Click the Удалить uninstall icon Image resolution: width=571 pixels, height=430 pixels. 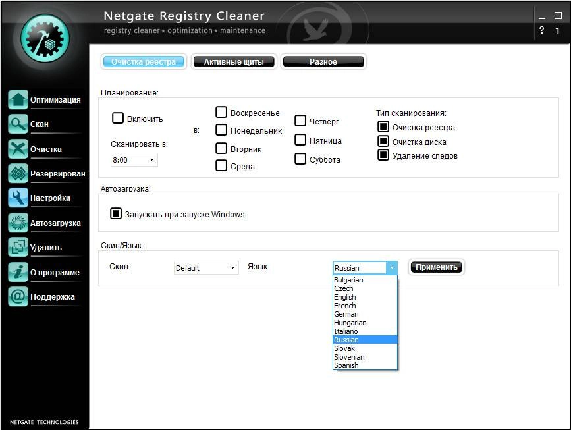[x=18, y=247]
